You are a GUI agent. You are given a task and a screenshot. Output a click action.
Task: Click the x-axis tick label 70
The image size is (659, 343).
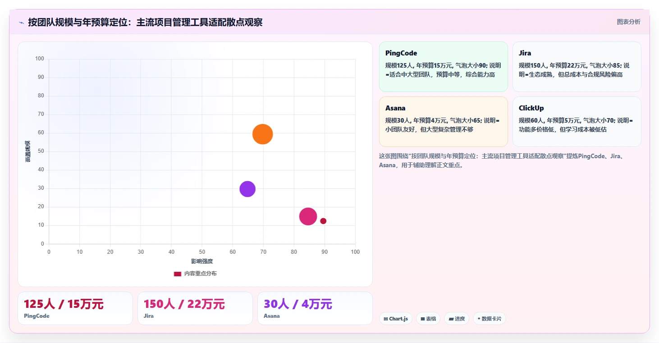tap(263, 252)
